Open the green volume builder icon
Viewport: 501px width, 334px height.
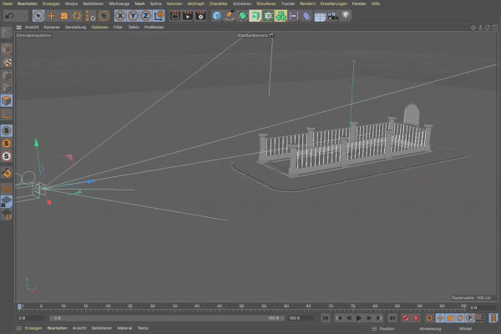(x=268, y=16)
